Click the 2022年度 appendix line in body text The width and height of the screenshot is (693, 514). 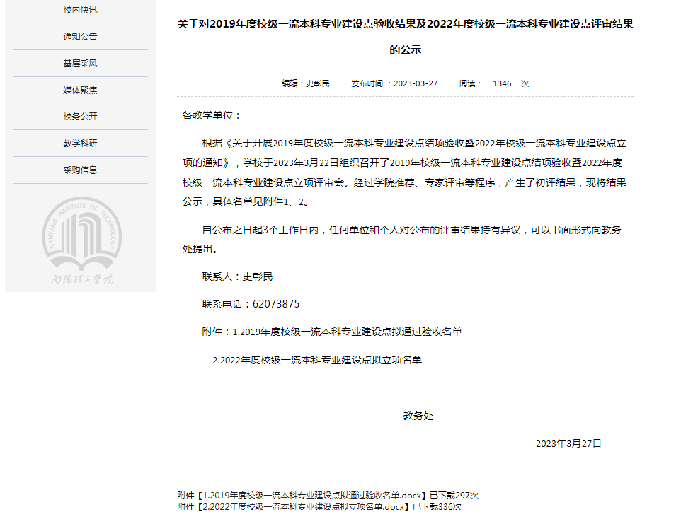317,360
